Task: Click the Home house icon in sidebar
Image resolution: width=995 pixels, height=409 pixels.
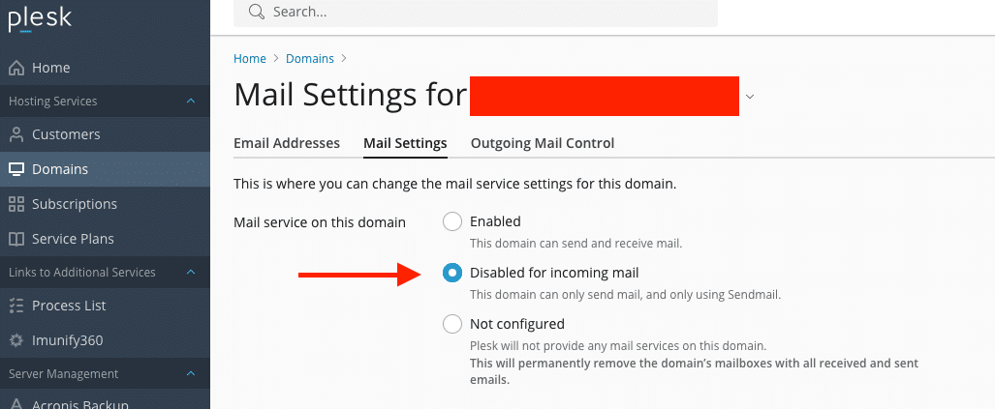Action: pyautogui.click(x=16, y=68)
